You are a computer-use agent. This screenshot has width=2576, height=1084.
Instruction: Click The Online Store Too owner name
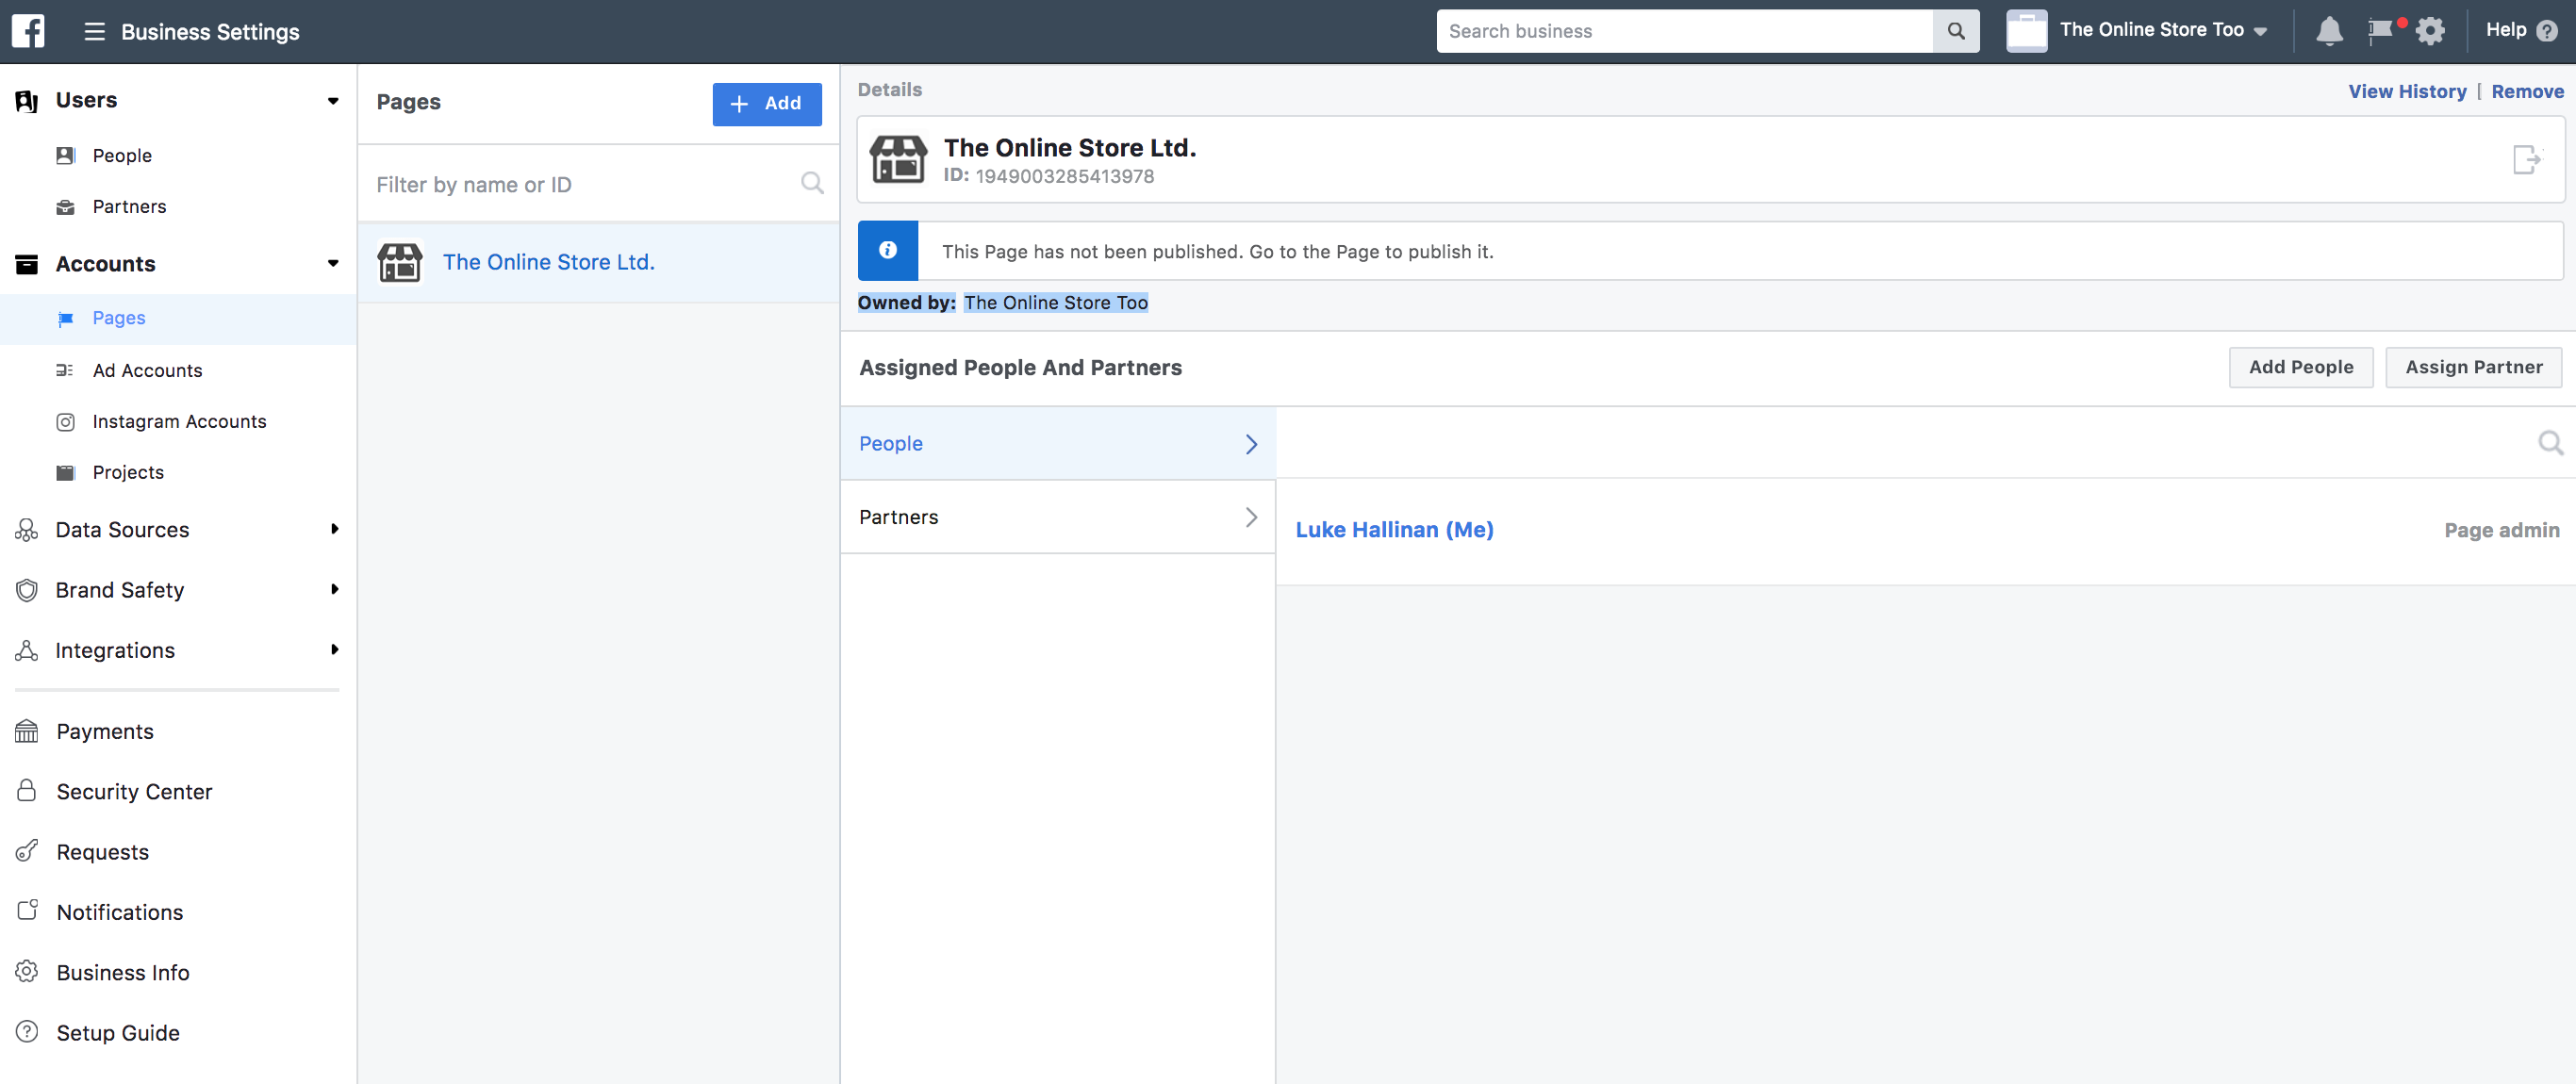coord(1055,303)
